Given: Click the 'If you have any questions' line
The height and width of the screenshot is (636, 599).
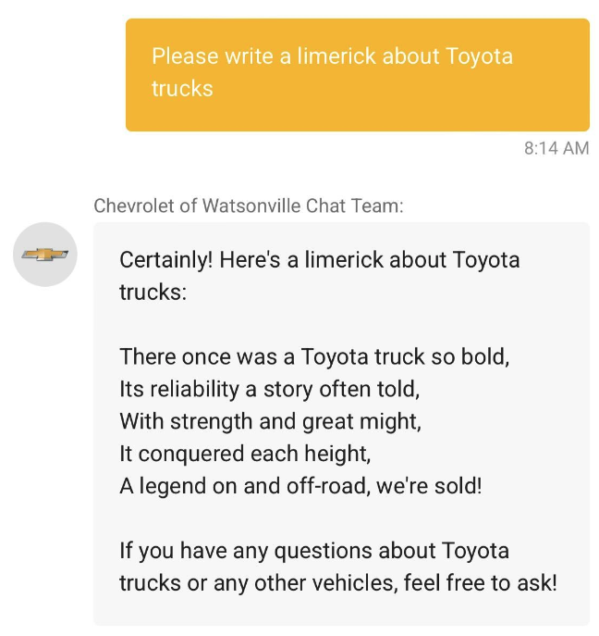Looking at the screenshot, I should pos(314,551).
